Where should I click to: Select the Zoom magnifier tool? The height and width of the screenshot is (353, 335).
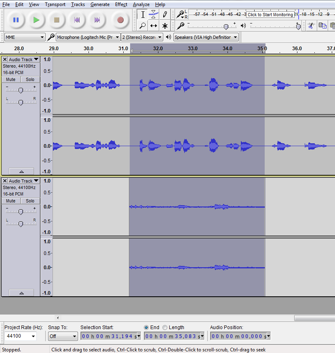point(143,26)
